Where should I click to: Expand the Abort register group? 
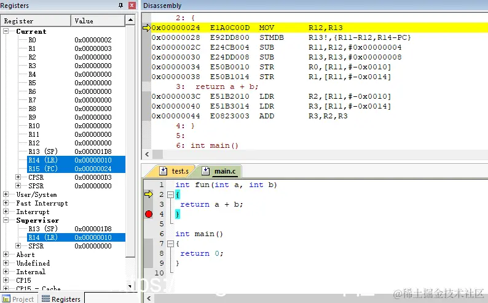(6, 255)
